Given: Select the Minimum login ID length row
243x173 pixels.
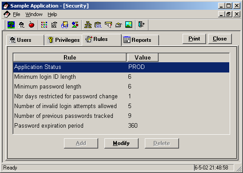Looking at the screenshot, I should click(x=121, y=77).
